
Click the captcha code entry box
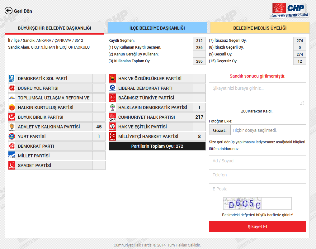click(x=276, y=204)
